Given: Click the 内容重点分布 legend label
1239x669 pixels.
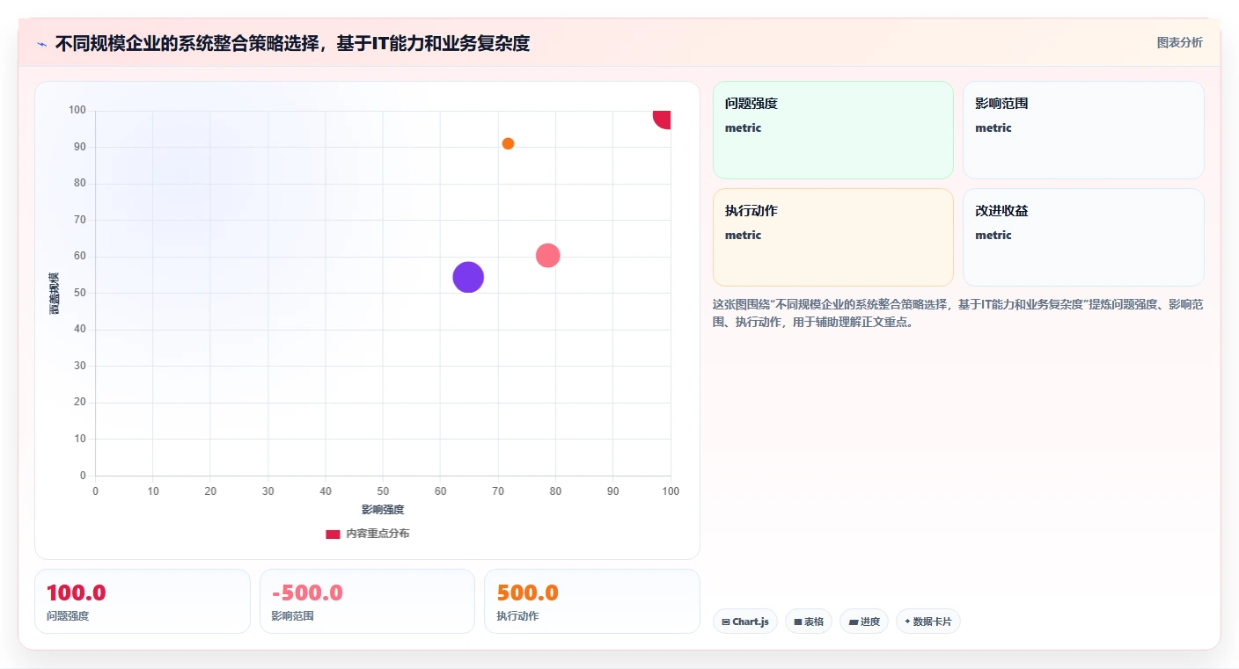Looking at the screenshot, I should (x=378, y=534).
